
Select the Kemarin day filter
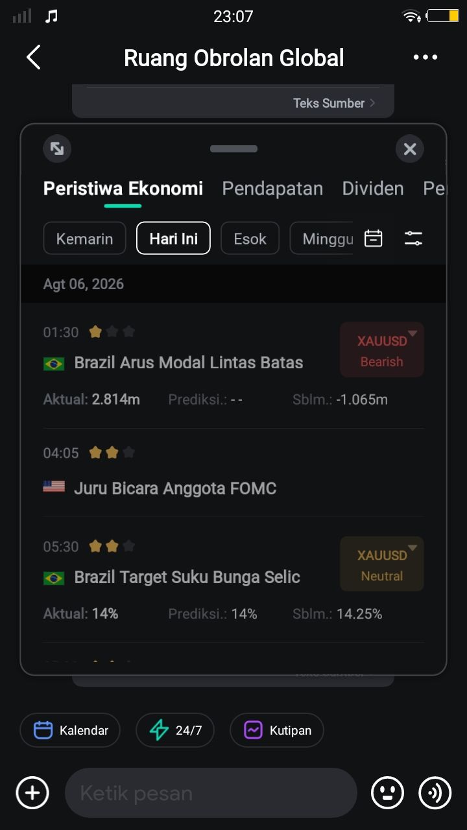84,239
